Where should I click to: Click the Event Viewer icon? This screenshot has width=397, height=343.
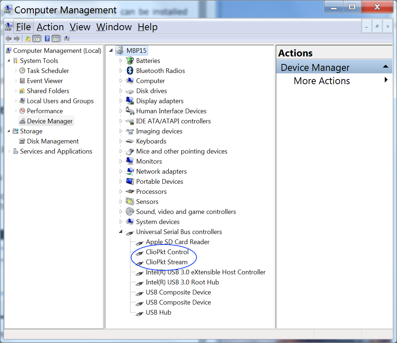point(22,81)
